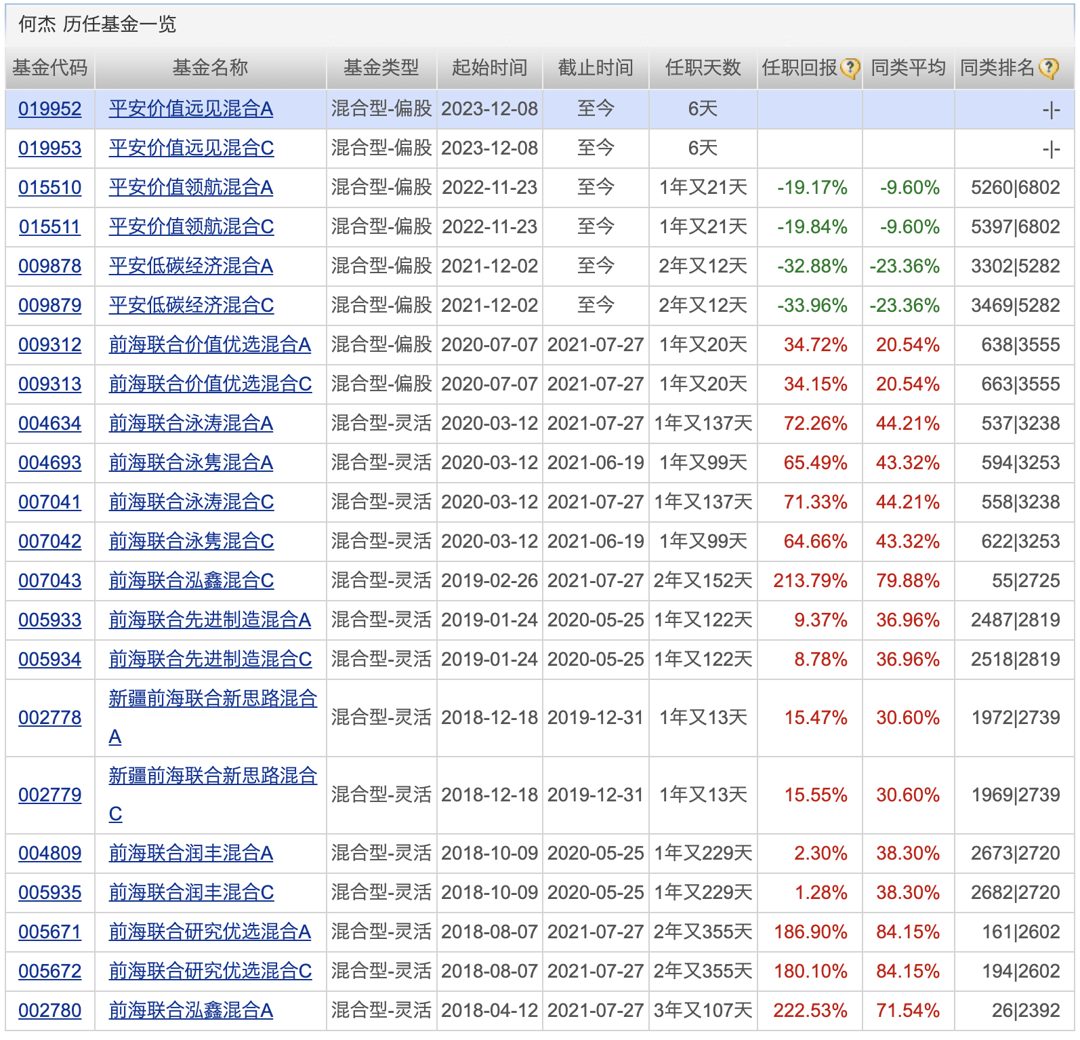This screenshot has width=1080, height=1040.
Task: Open 前海联合润丰混合C fund page
Action: pos(192,893)
